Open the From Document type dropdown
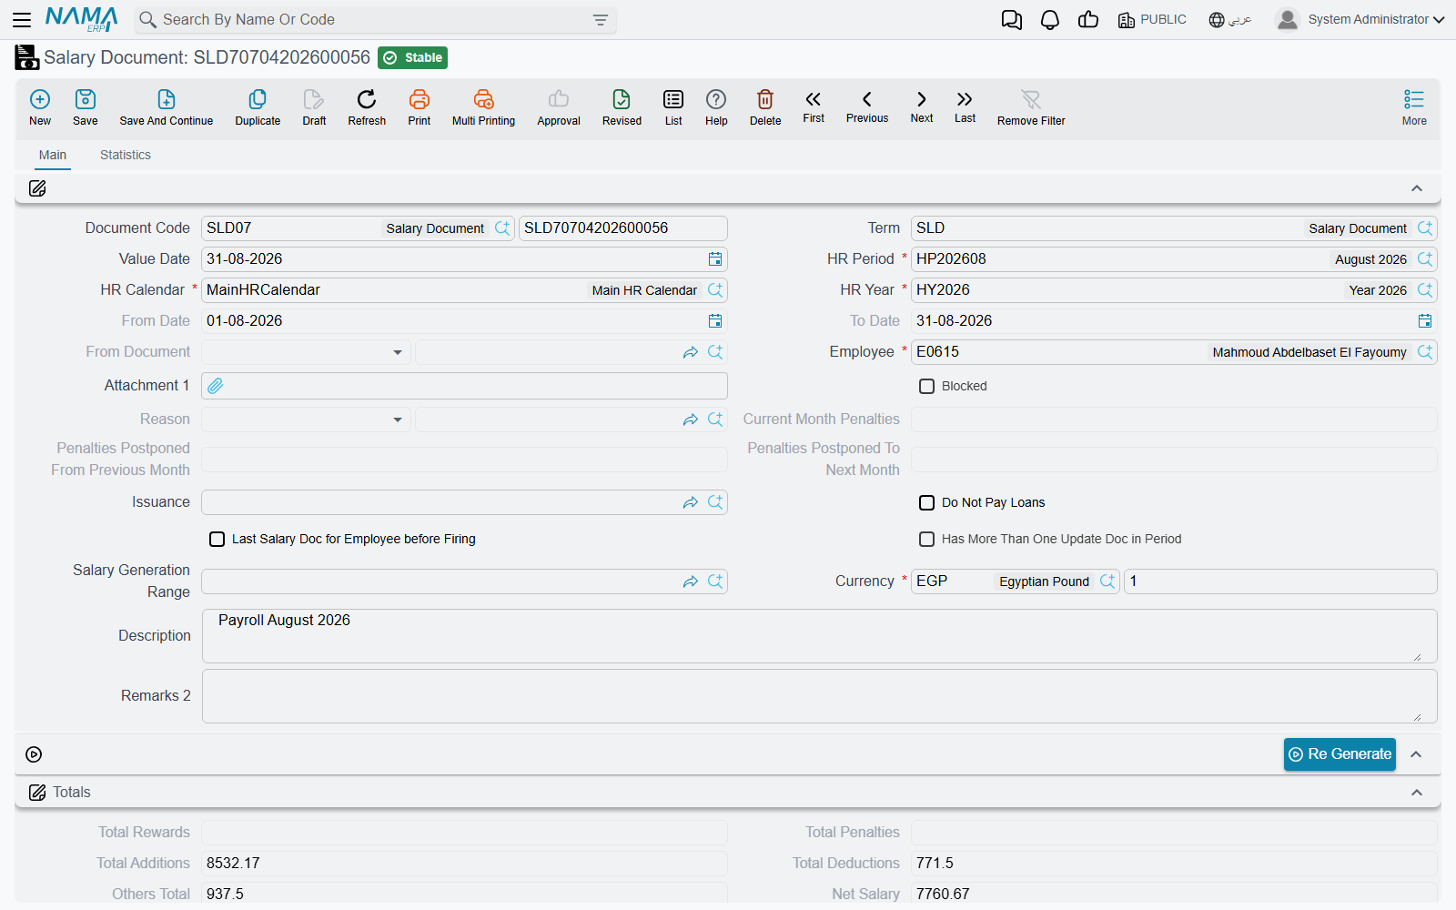 398,352
